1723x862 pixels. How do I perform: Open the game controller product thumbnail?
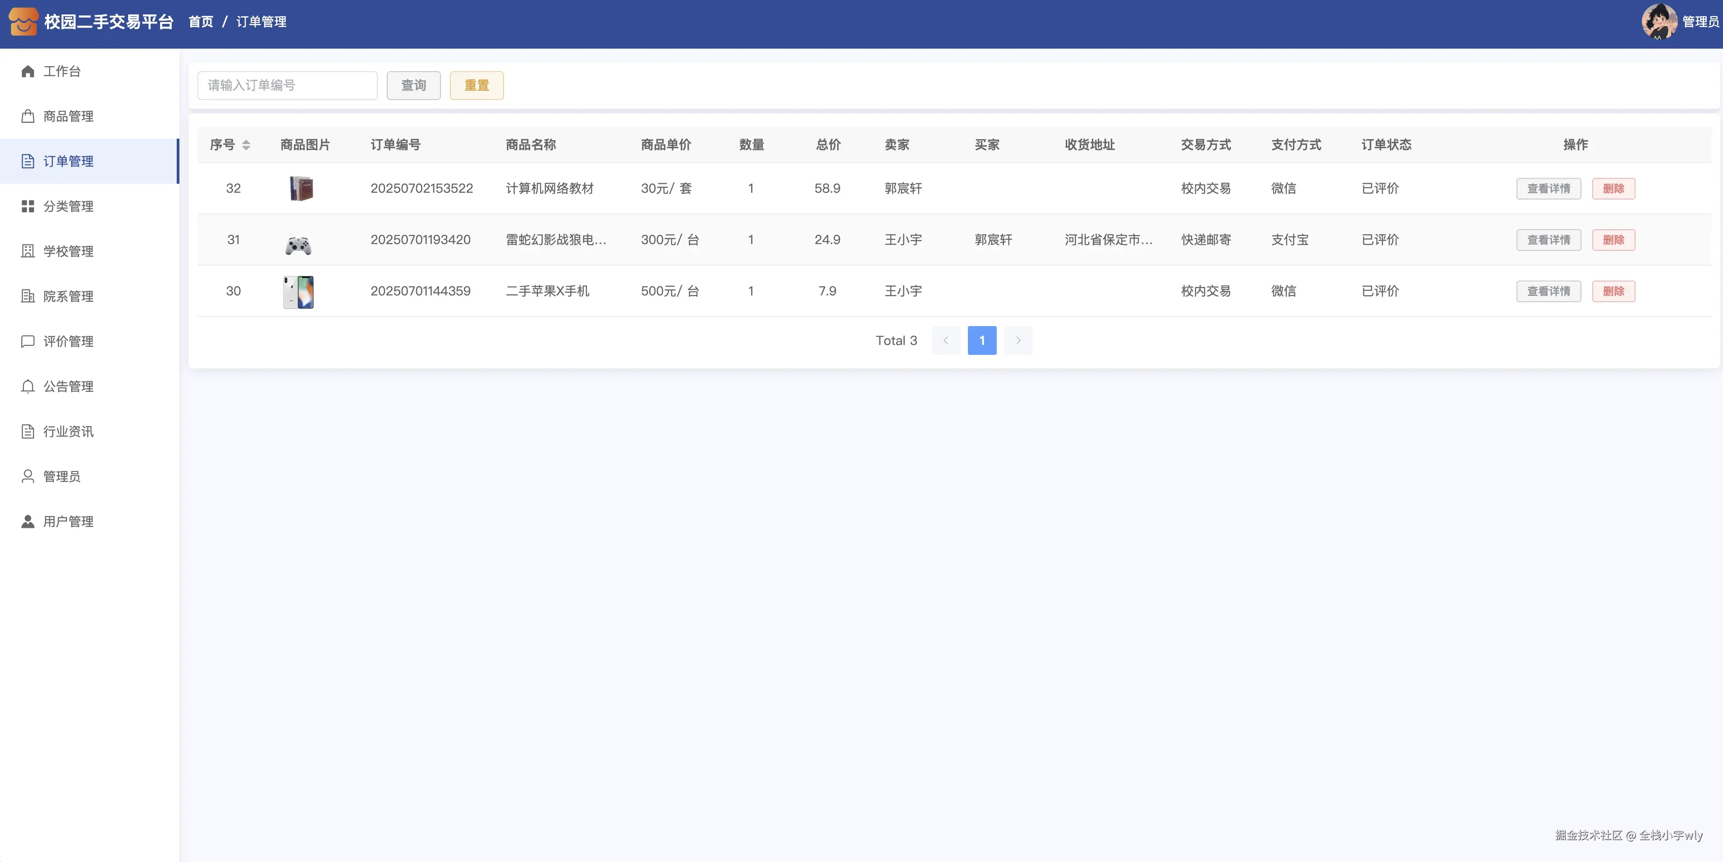[x=298, y=245]
